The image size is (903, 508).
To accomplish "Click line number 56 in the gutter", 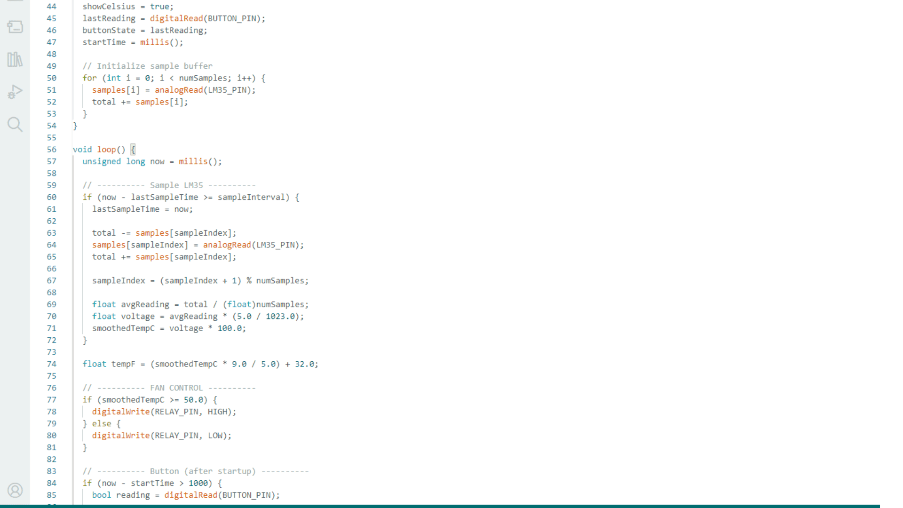I will [52, 150].
